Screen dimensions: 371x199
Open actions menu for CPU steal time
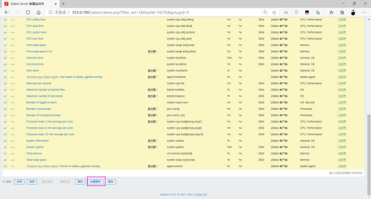(x=12, y=26)
